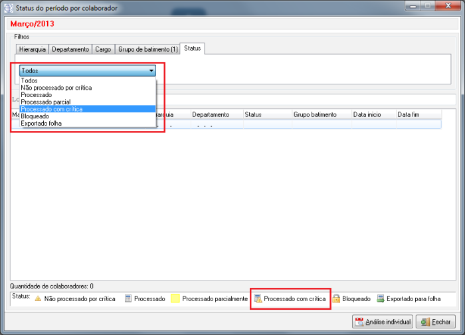Click the Processado com crítica legend icon
465x335 pixels.
(x=258, y=299)
